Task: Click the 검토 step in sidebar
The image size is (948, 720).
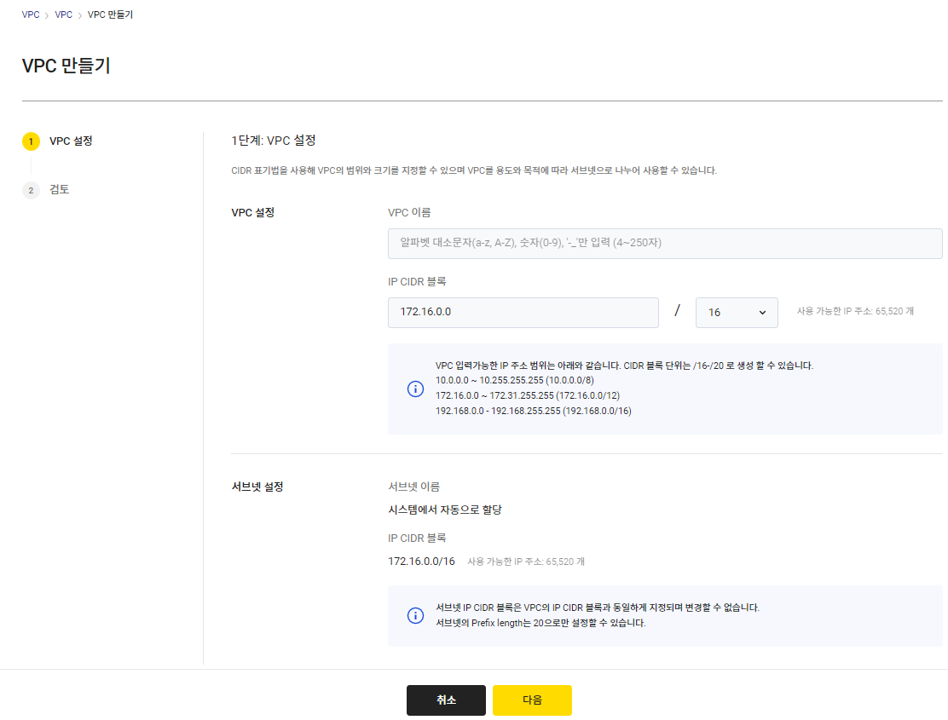Action: [59, 189]
